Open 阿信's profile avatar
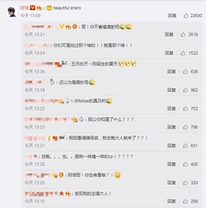This screenshot has height=208, width=206. (x=12, y=12)
